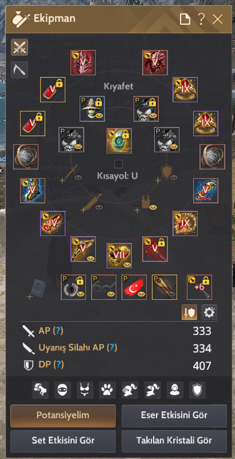
Task: Click the AP question mark help
Action: tap(60, 331)
